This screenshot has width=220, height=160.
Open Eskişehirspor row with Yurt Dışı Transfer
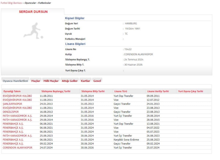click(17, 96)
